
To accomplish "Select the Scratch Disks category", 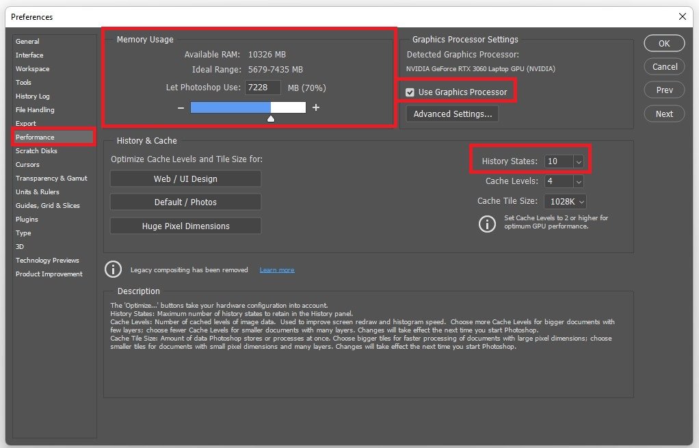I will 37,151.
